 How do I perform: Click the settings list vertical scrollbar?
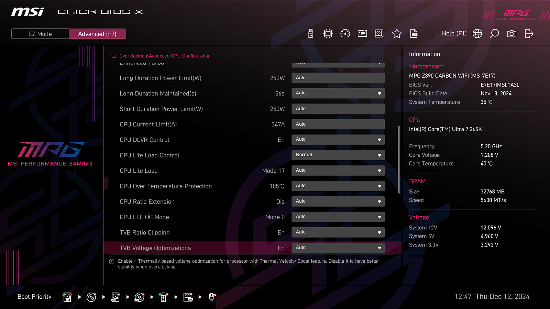(x=399, y=160)
